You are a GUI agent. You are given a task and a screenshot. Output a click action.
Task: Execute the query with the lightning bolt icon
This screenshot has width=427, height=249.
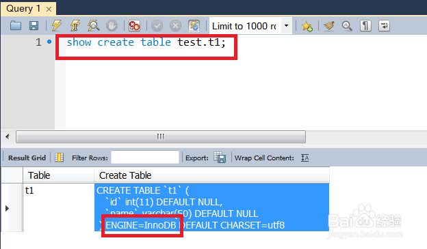tap(57, 26)
